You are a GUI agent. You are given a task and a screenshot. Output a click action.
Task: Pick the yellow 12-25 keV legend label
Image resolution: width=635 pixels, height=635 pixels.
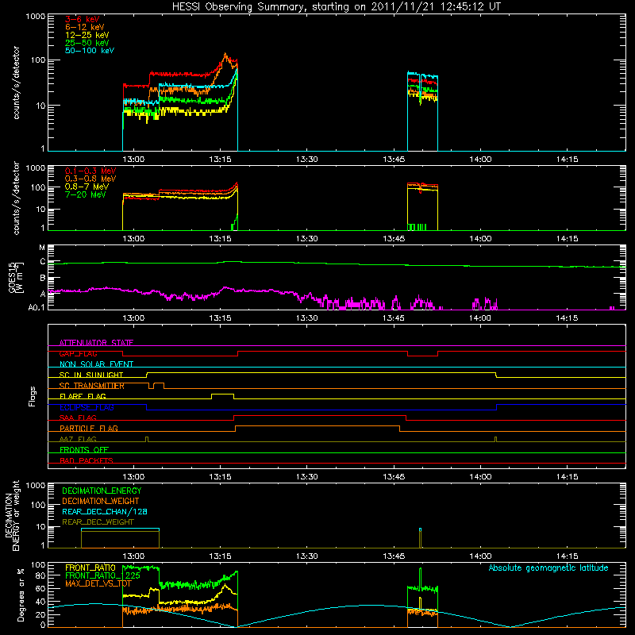pyautogui.click(x=87, y=35)
